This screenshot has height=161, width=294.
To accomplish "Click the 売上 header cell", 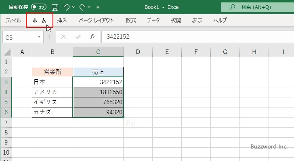I will pos(98,72).
